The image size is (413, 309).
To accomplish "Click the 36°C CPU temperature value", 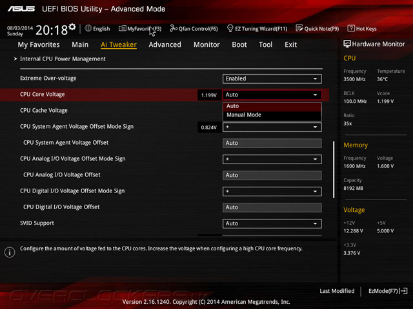I will coord(382,79).
